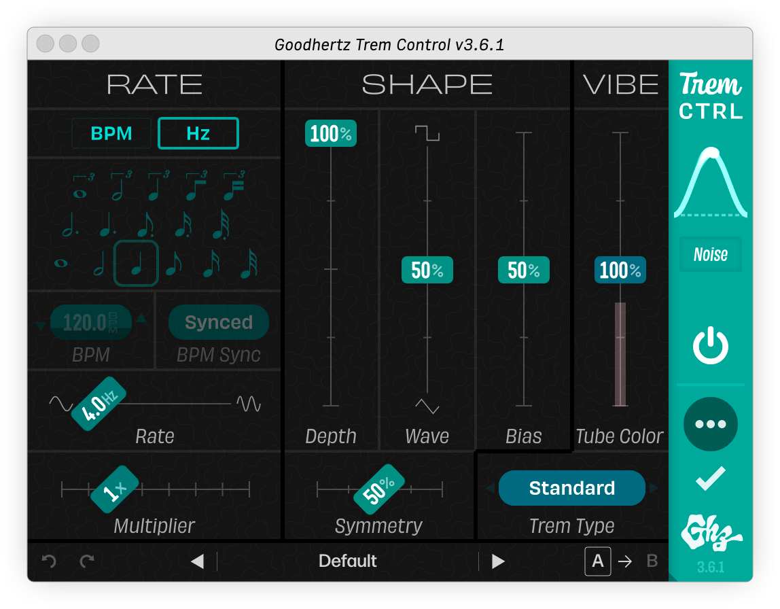This screenshot has height=609, width=780.
Task: Click the SHAPE section heading
Action: [427, 84]
